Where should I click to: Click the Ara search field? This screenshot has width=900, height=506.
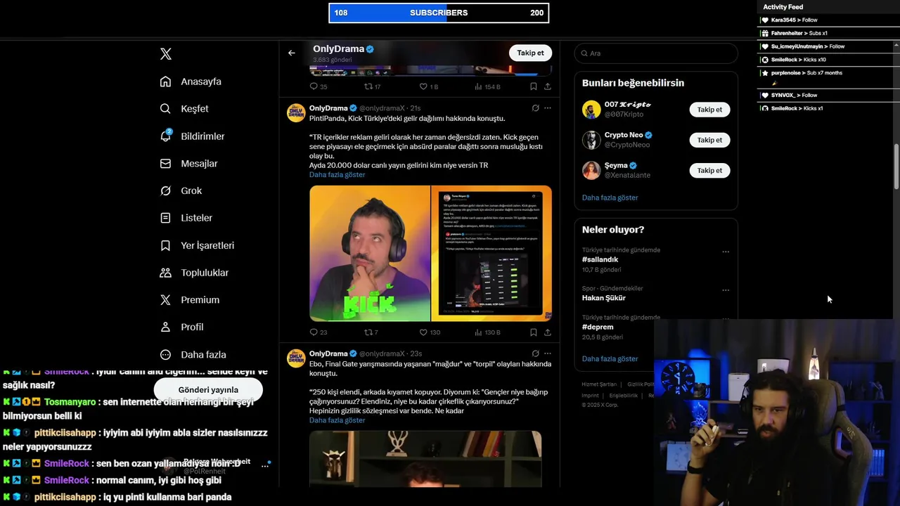[656, 53]
